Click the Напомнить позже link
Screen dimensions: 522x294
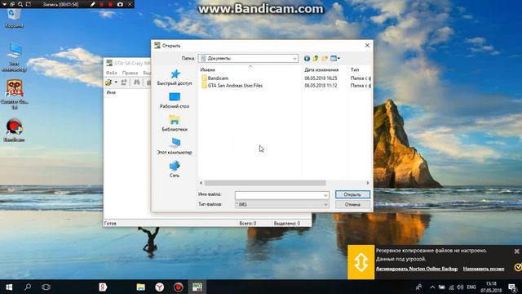pyautogui.click(x=484, y=269)
